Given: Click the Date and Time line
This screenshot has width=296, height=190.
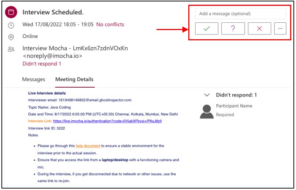Looking at the screenshot, I should tap(103, 114).
